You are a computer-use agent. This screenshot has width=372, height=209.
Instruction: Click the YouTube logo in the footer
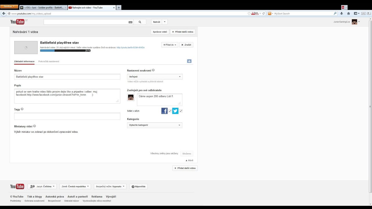(17, 186)
